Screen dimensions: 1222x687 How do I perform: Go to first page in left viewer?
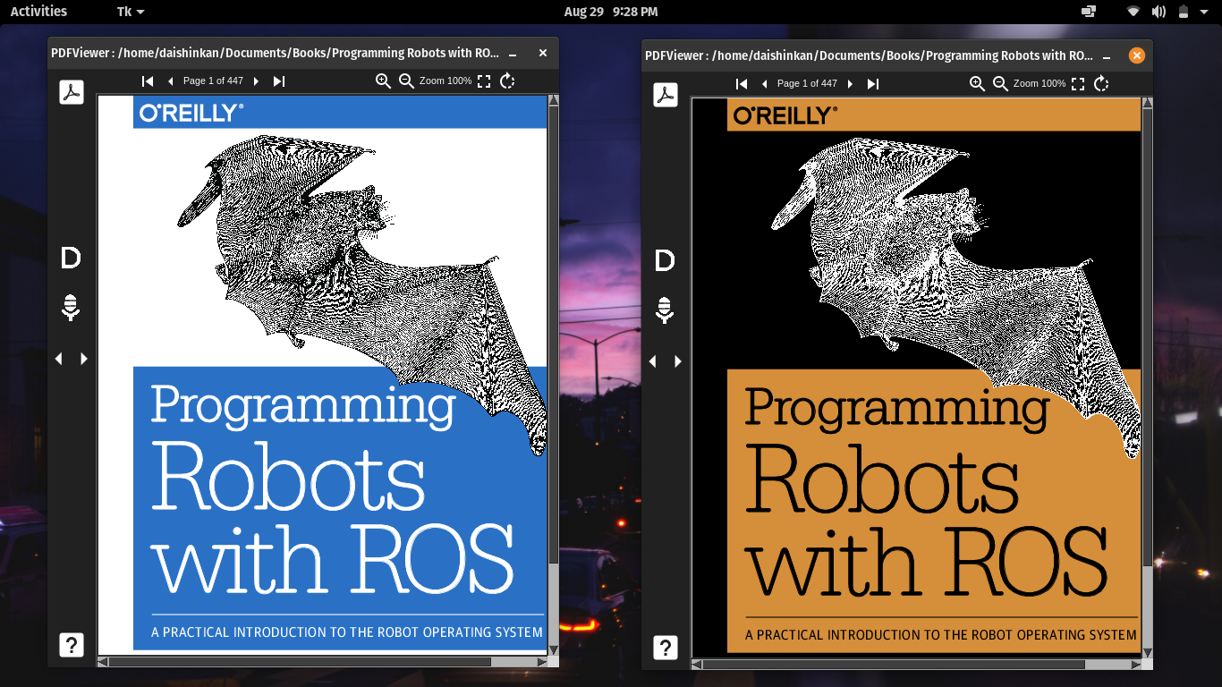click(149, 81)
